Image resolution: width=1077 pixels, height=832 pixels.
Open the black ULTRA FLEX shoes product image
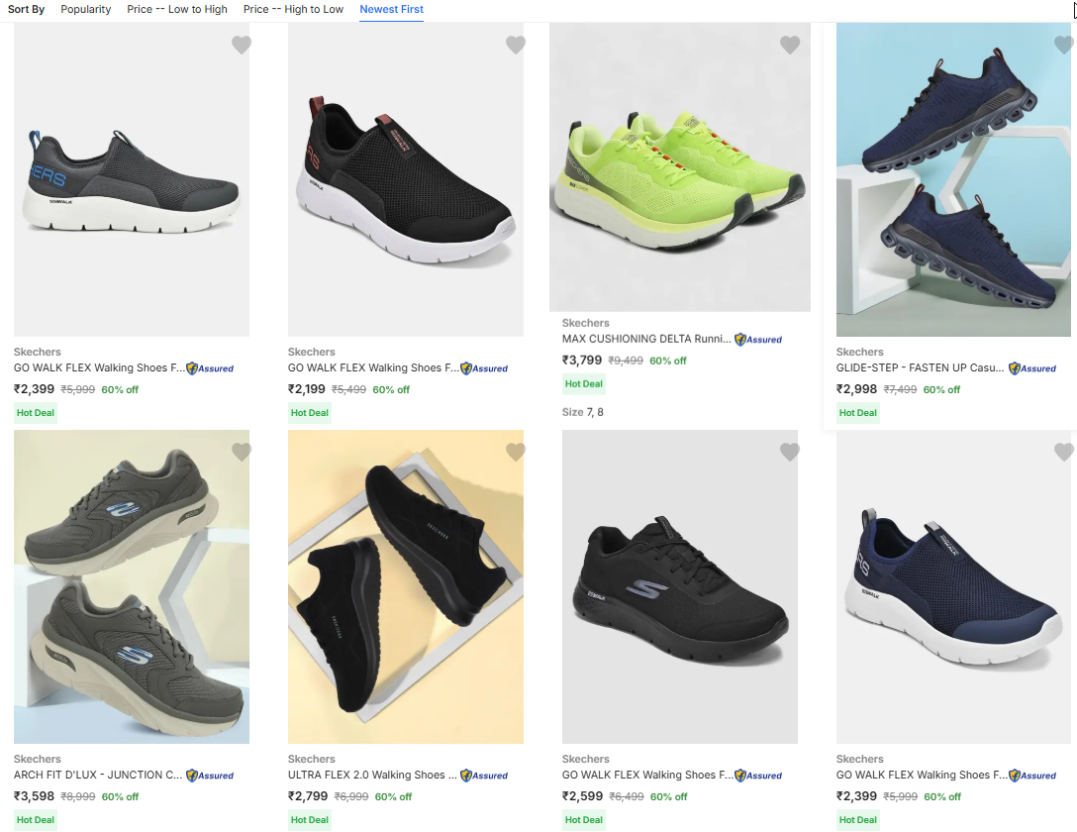tap(406, 586)
